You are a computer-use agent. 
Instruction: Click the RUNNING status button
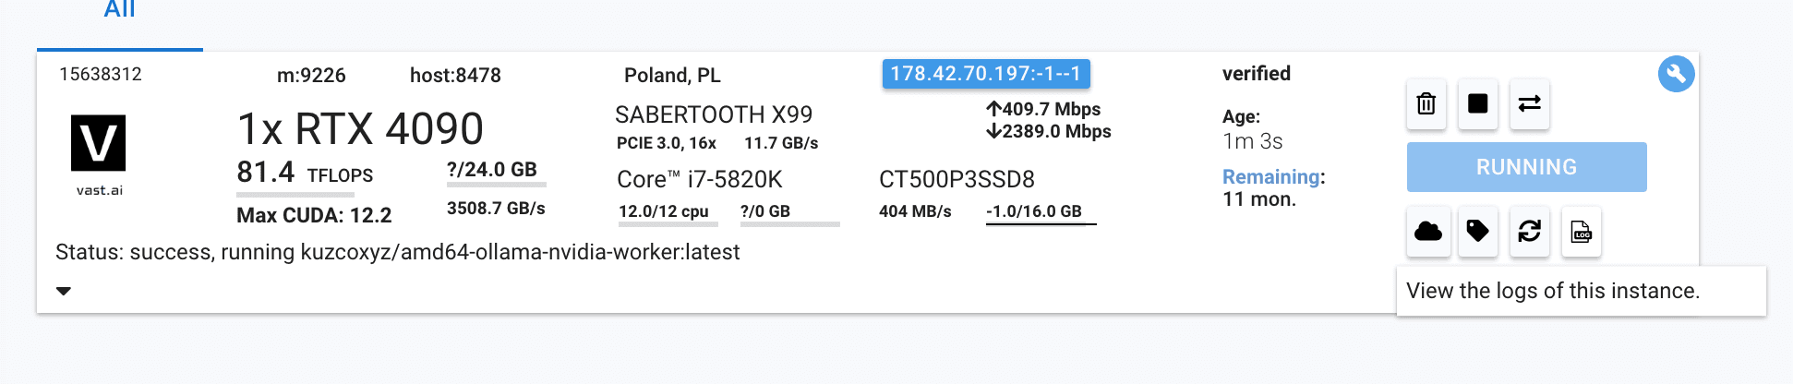click(x=1526, y=167)
